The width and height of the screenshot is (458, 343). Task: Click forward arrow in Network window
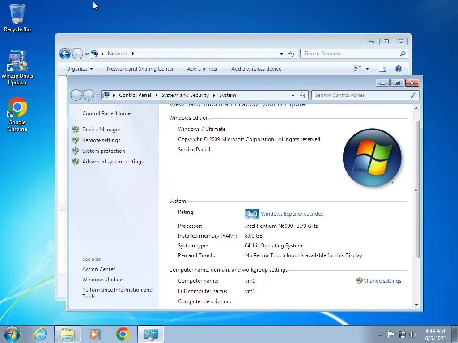pyautogui.click(x=77, y=54)
